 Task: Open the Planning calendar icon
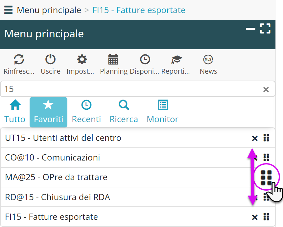(x=113, y=60)
